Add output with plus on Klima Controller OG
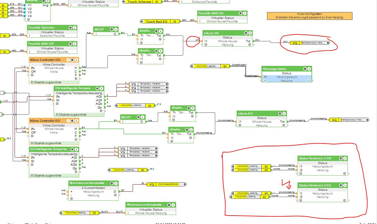This screenshot has width=377, height=224. [76, 79]
